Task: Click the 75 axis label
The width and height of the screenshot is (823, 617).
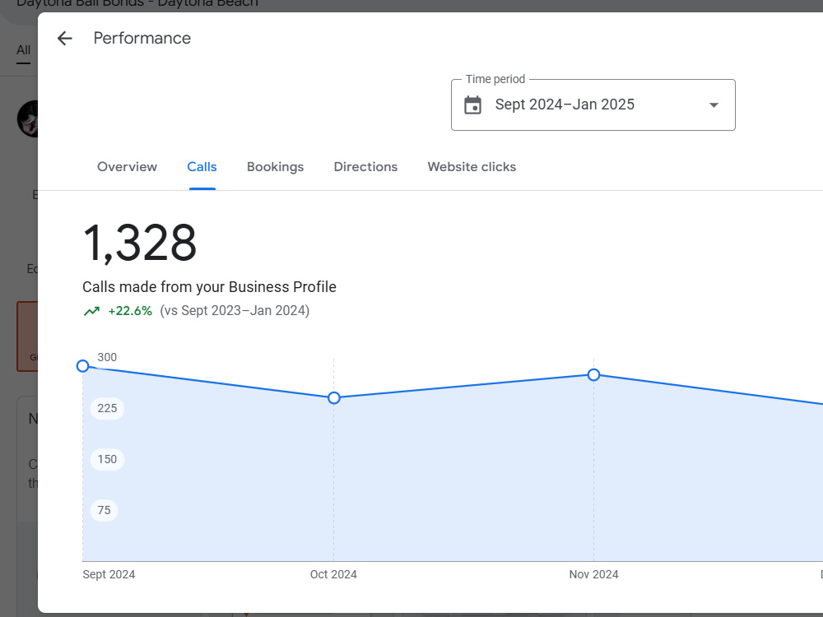Action: (x=104, y=510)
